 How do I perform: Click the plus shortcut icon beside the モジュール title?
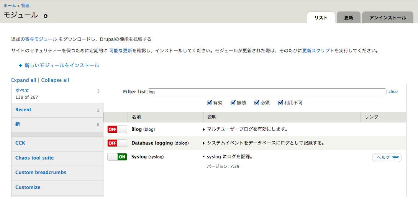pyautogui.click(x=46, y=16)
